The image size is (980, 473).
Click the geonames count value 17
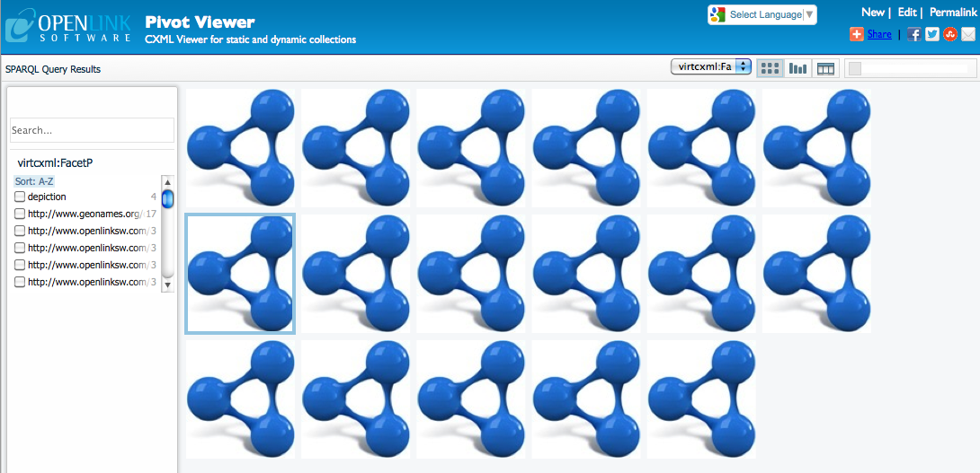(x=151, y=214)
